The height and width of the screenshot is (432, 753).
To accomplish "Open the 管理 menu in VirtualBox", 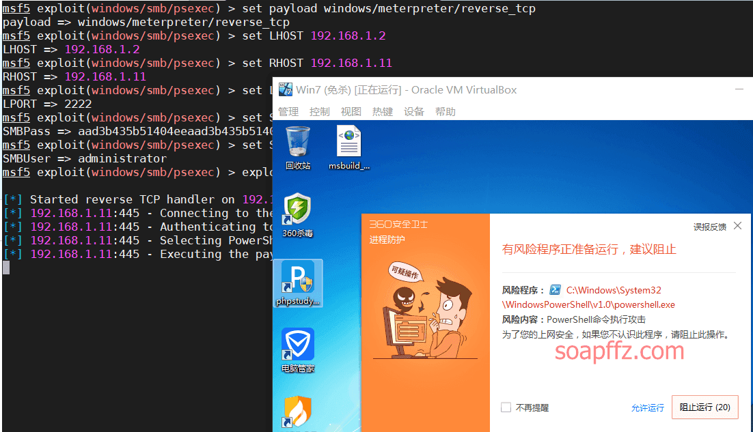I will (x=288, y=112).
